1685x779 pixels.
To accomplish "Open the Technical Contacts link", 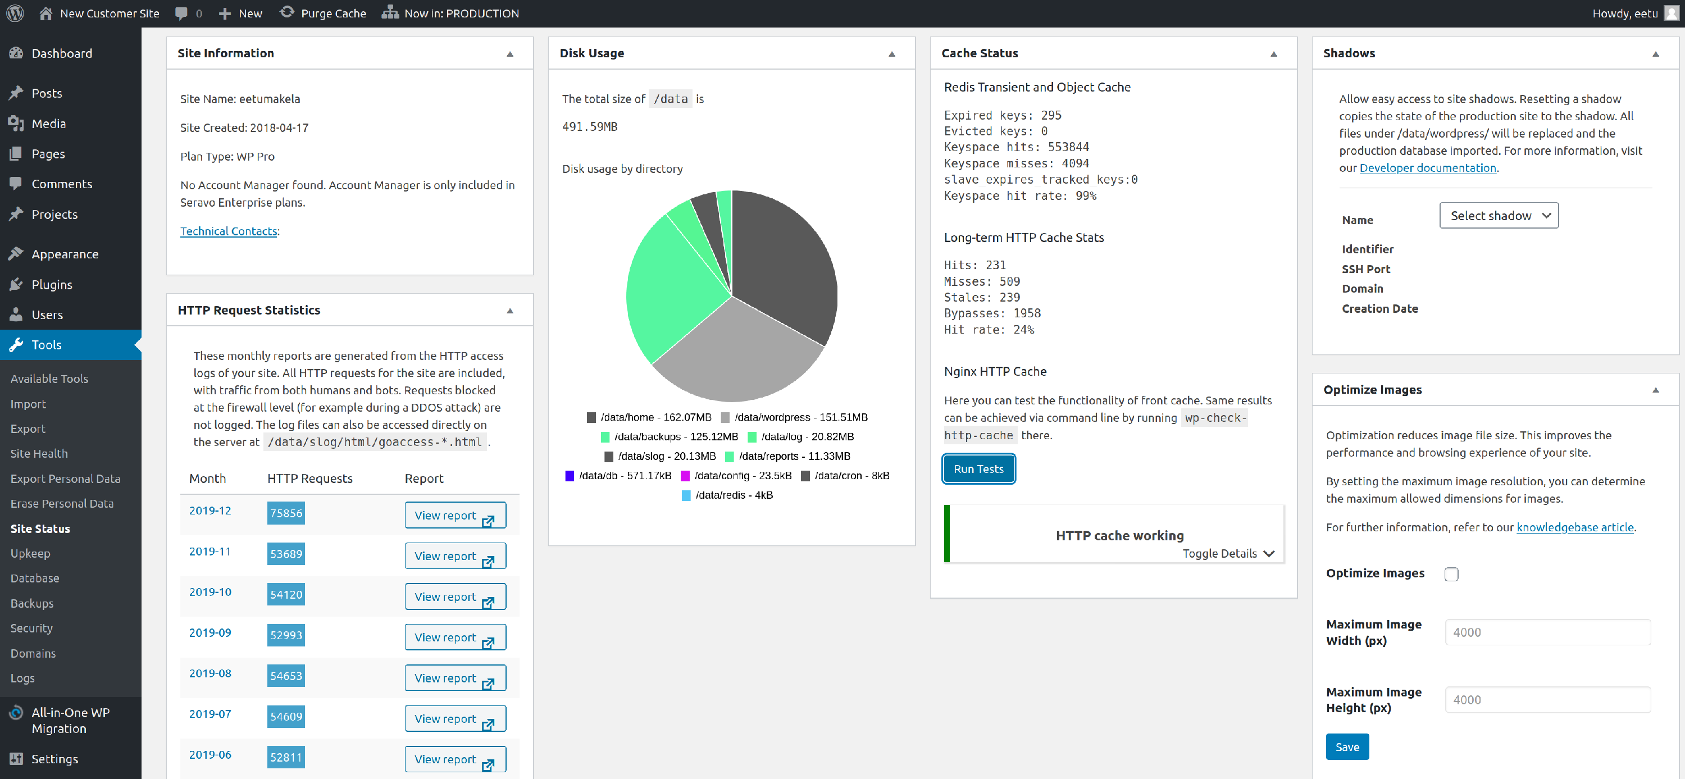I will 229,231.
